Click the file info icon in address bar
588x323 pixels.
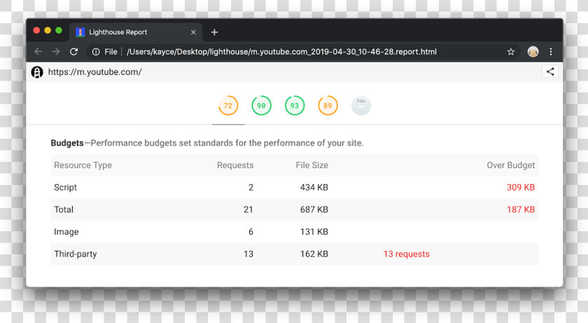pyautogui.click(x=96, y=52)
